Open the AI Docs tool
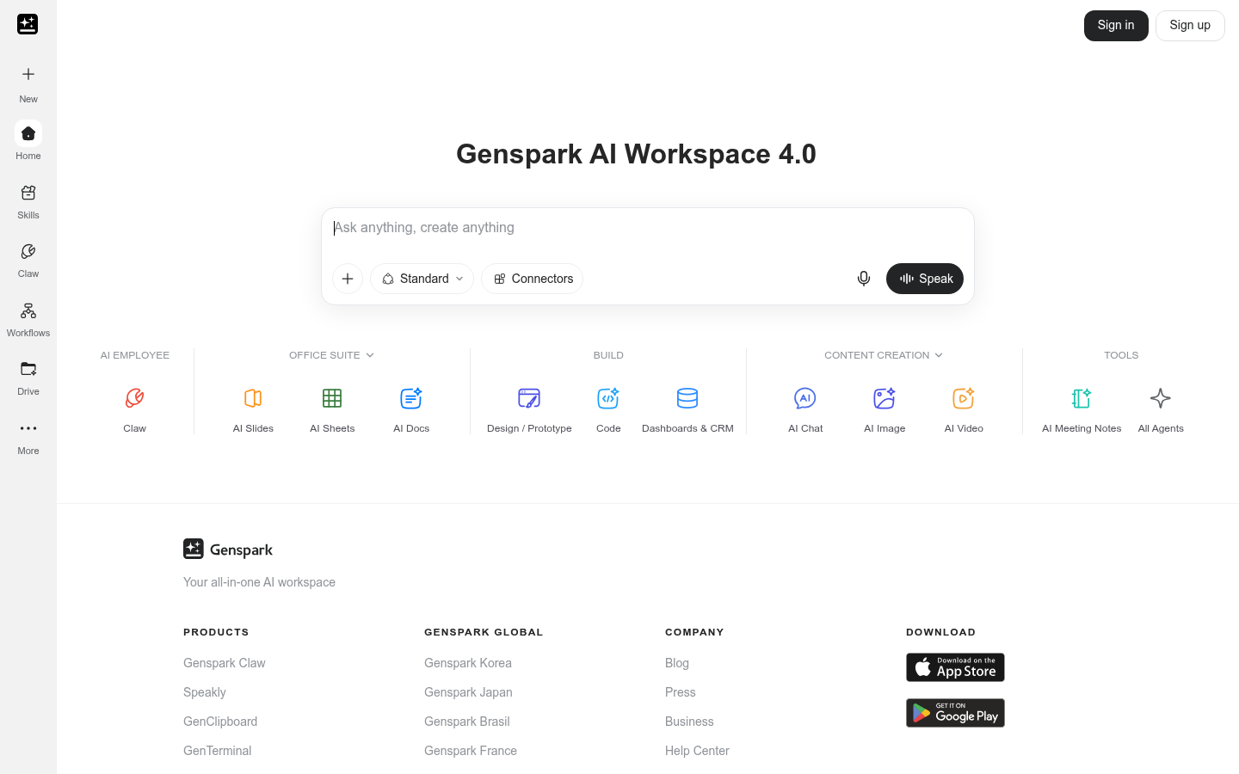The height and width of the screenshot is (774, 1239). 411,409
